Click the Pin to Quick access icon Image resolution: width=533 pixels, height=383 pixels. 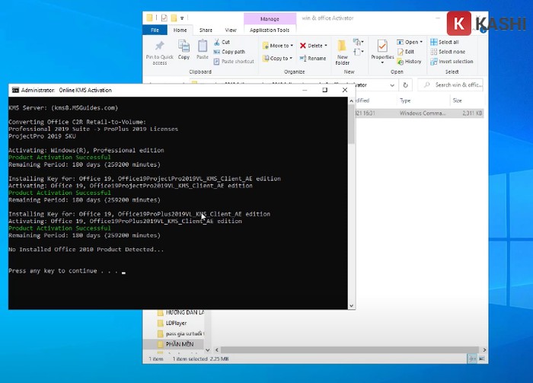[161, 49]
